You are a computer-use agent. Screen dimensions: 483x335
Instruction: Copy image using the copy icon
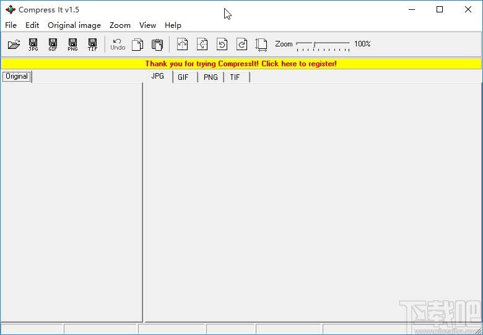point(137,45)
